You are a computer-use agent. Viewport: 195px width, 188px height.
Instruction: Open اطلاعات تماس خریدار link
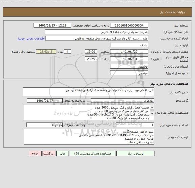[x=31, y=39]
